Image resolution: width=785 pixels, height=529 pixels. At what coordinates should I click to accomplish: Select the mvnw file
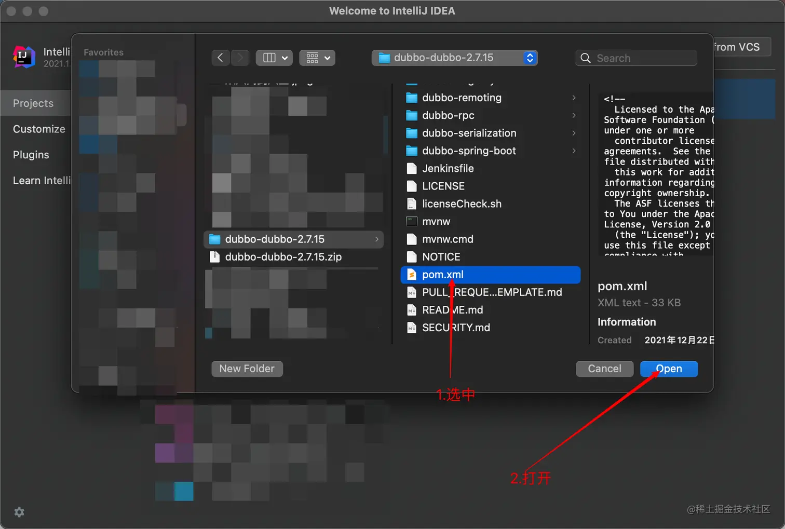[x=491, y=221]
